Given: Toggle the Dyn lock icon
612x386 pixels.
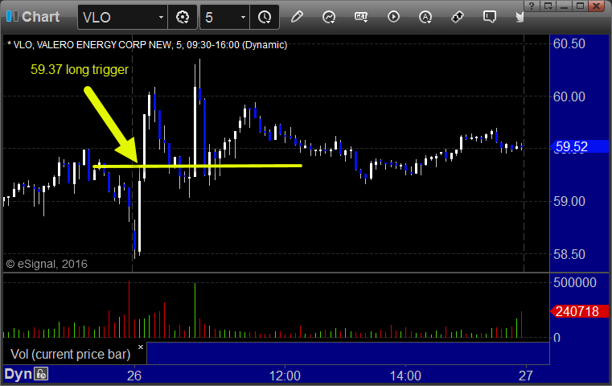Looking at the screenshot, I should pyautogui.click(x=41, y=374).
